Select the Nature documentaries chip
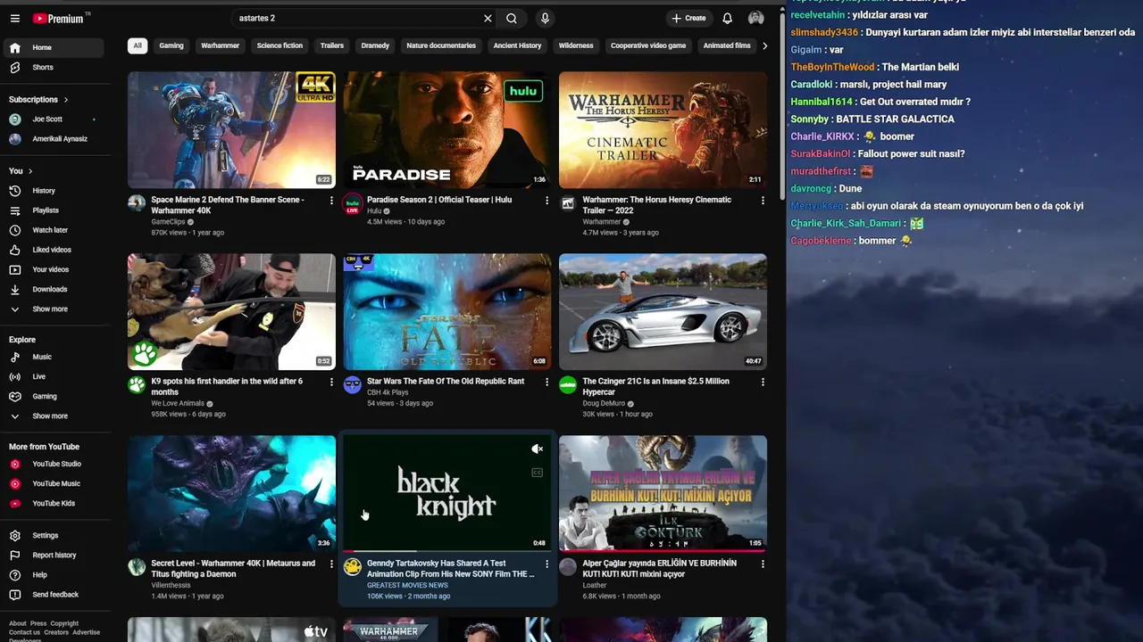This screenshot has height=642, width=1143. (441, 45)
